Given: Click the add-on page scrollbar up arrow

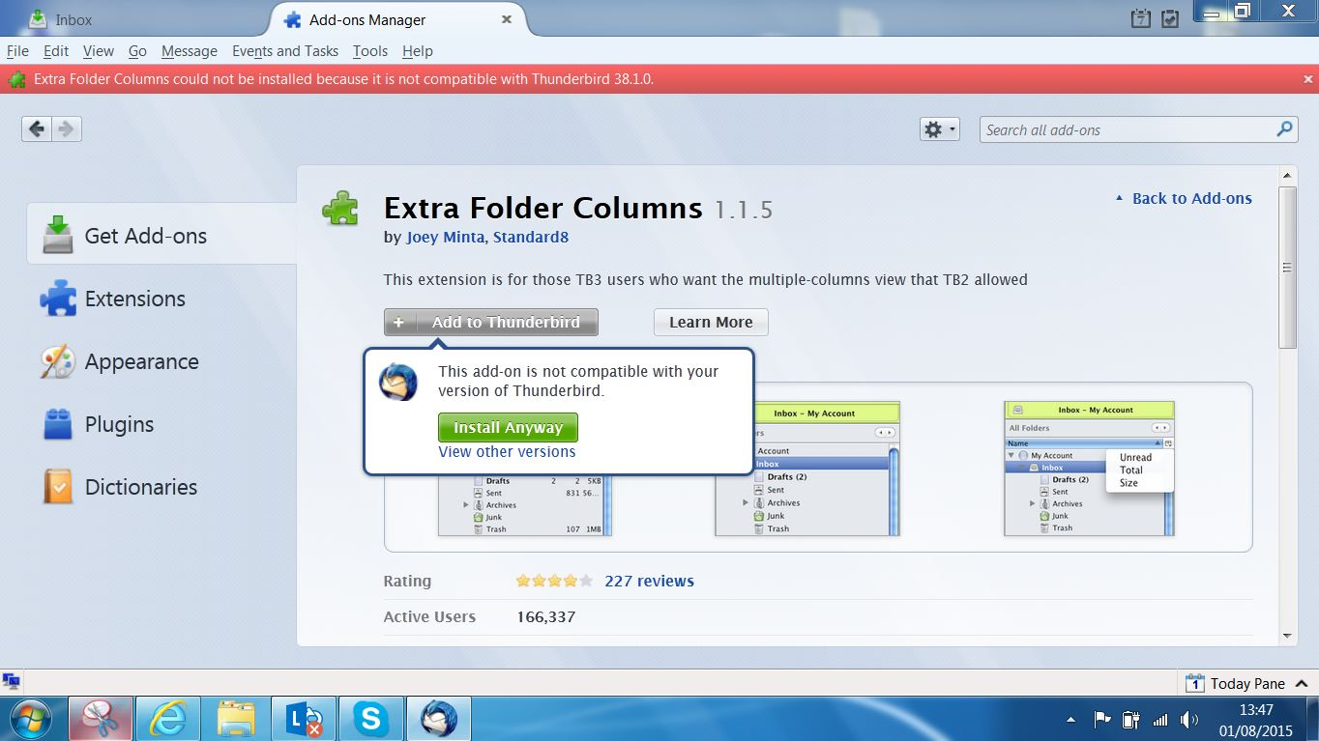Looking at the screenshot, I should click(1287, 175).
